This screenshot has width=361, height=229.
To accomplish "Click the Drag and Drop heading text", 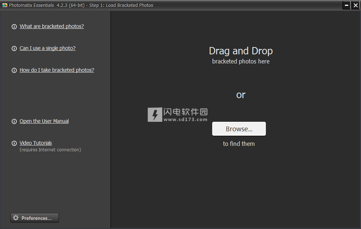I will (x=241, y=51).
